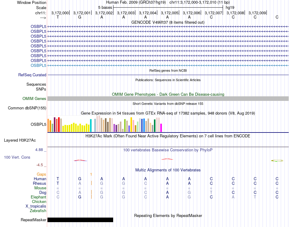
Task: Select the Rhesus species label
Action: click(x=40, y=183)
